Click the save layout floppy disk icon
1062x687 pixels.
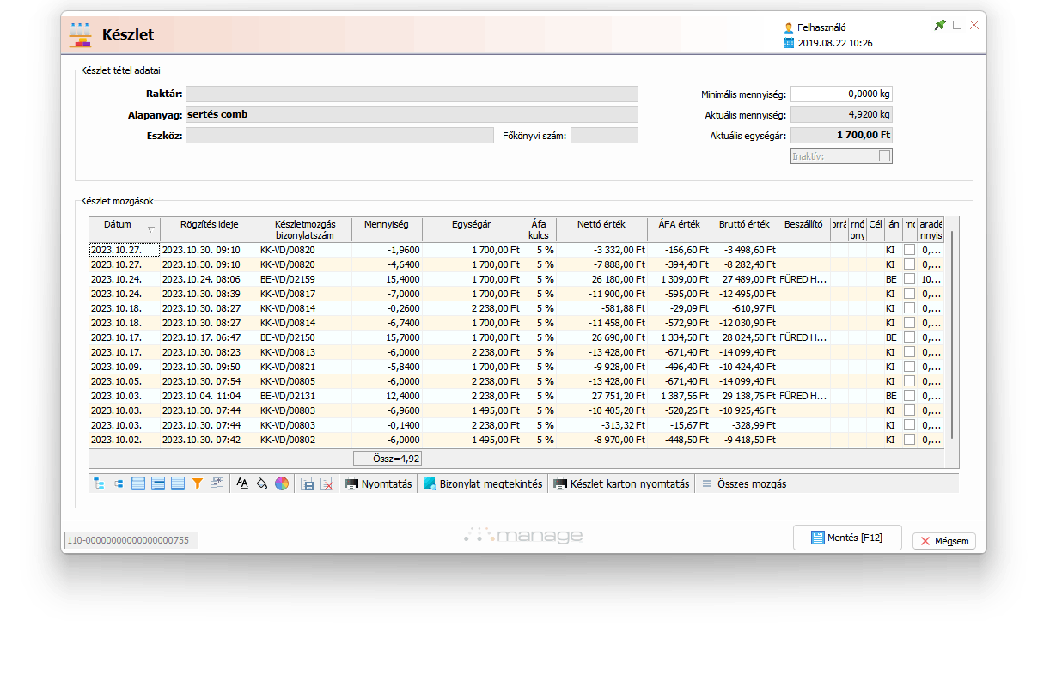pos(307,484)
